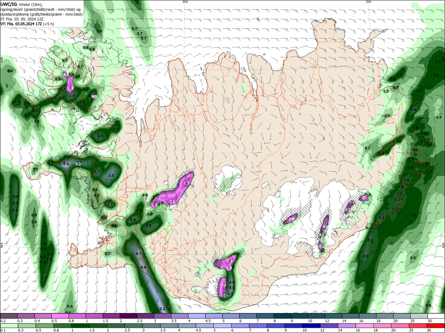Click the bright red 30 rain scale swatch
This screenshot has height=333, width=445.
pos(436,326)
